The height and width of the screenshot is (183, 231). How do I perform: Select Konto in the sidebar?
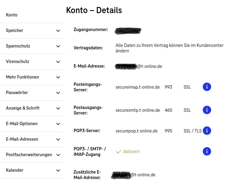[x=12, y=15]
